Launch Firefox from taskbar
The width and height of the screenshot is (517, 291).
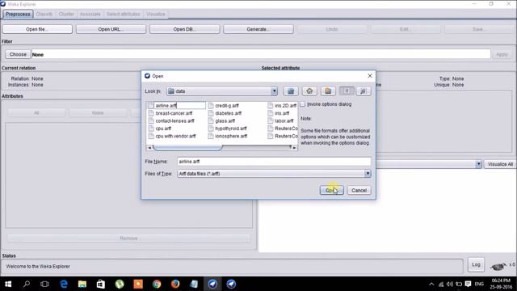pyautogui.click(x=175, y=284)
